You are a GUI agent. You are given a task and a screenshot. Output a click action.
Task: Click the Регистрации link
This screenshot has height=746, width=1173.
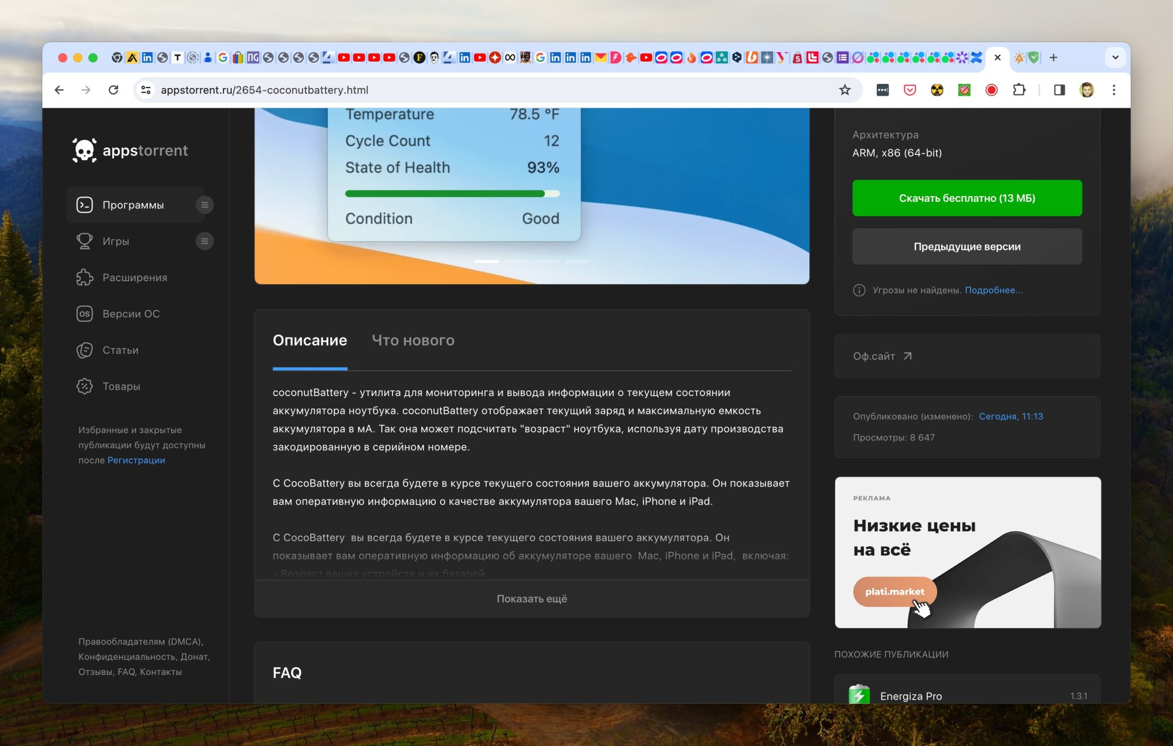(x=136, y=460)
